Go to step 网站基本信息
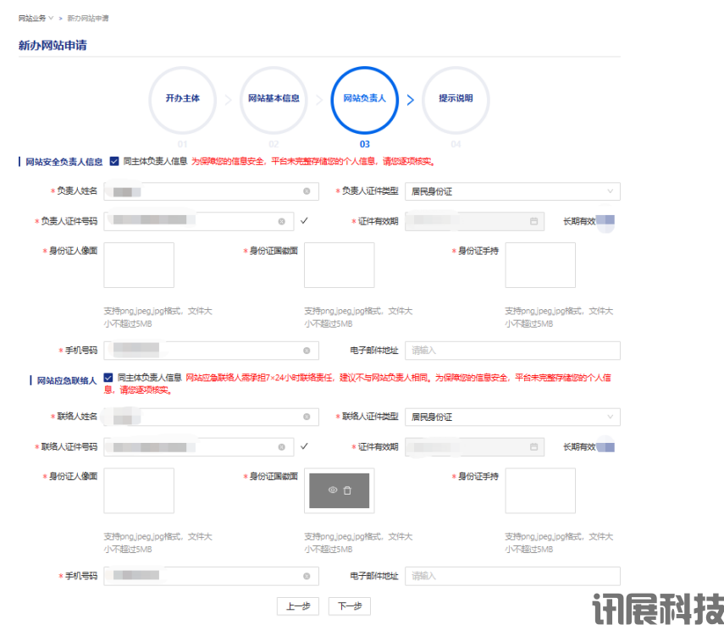Screen dimensions: 724x625 [x=274, y=100]
